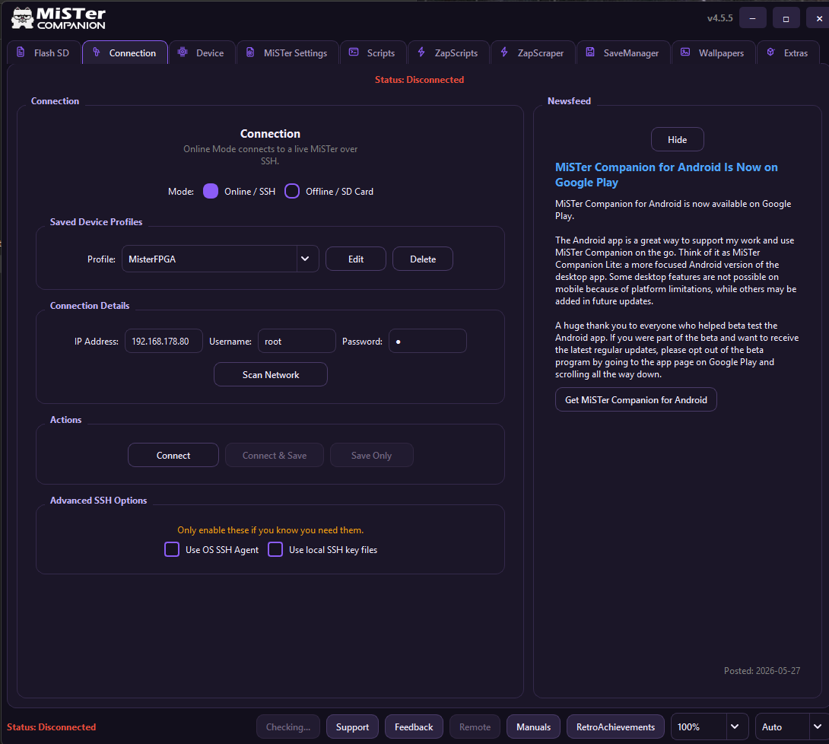Enable Use local SSH key files
Screen dimensions: 829x744
[275, 549]
